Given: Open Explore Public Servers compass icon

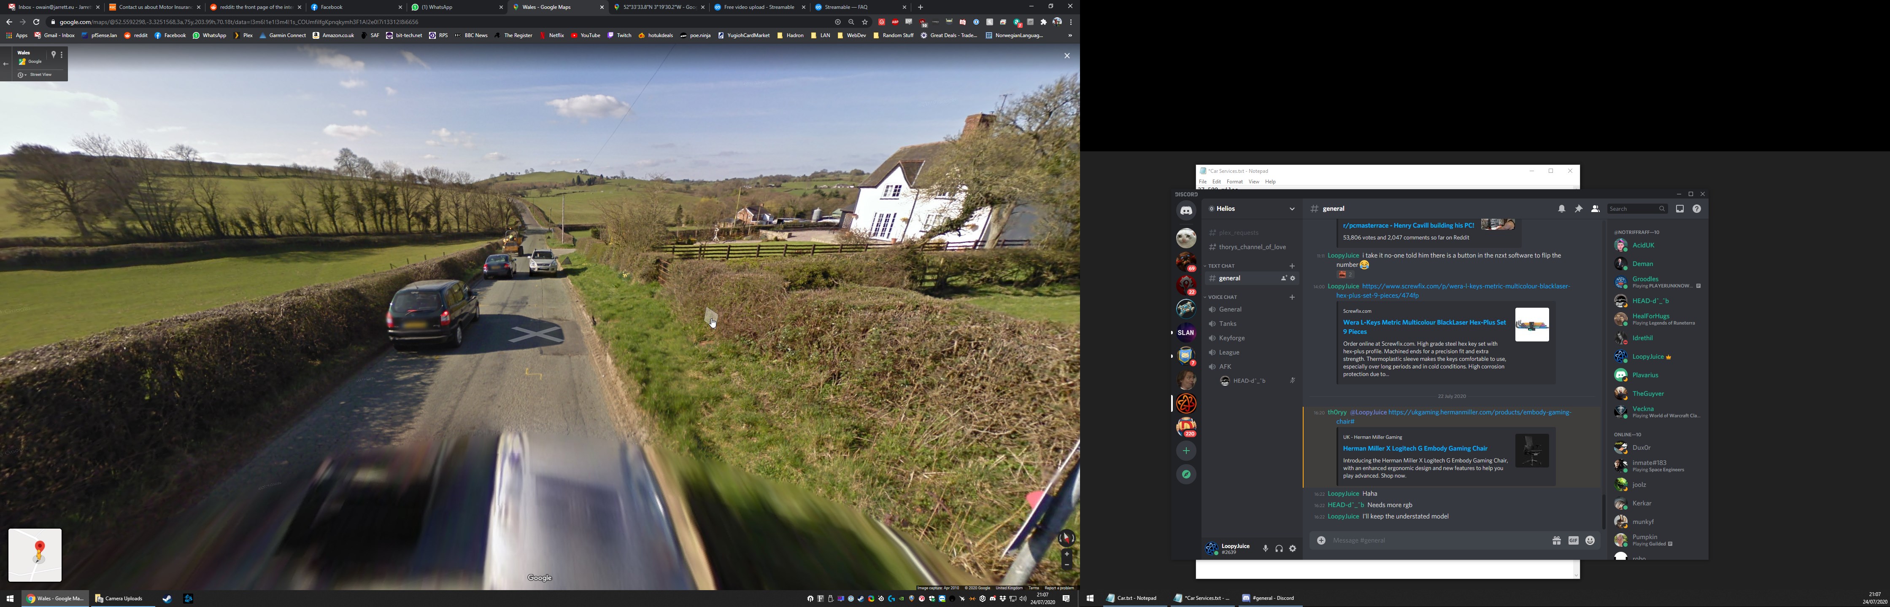Looking at the screenshot, I should pos(1186,474).
